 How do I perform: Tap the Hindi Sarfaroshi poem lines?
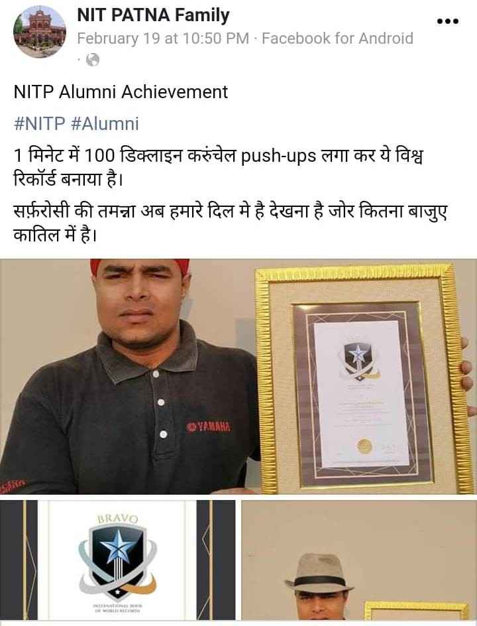pos(231,223)
